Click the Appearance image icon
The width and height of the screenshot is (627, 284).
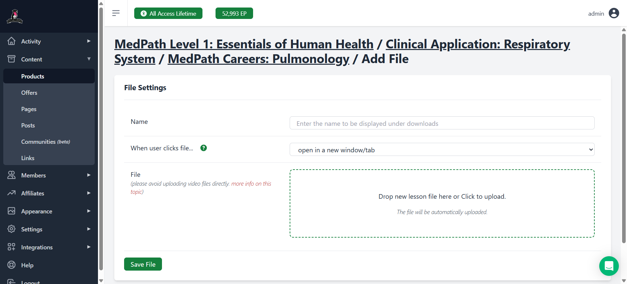[x=11, y=211]
